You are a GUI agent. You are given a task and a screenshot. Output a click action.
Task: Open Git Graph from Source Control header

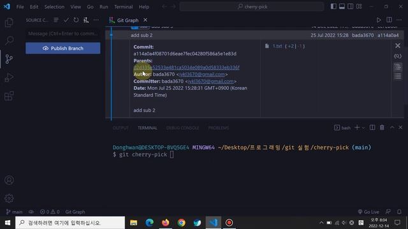86,20
